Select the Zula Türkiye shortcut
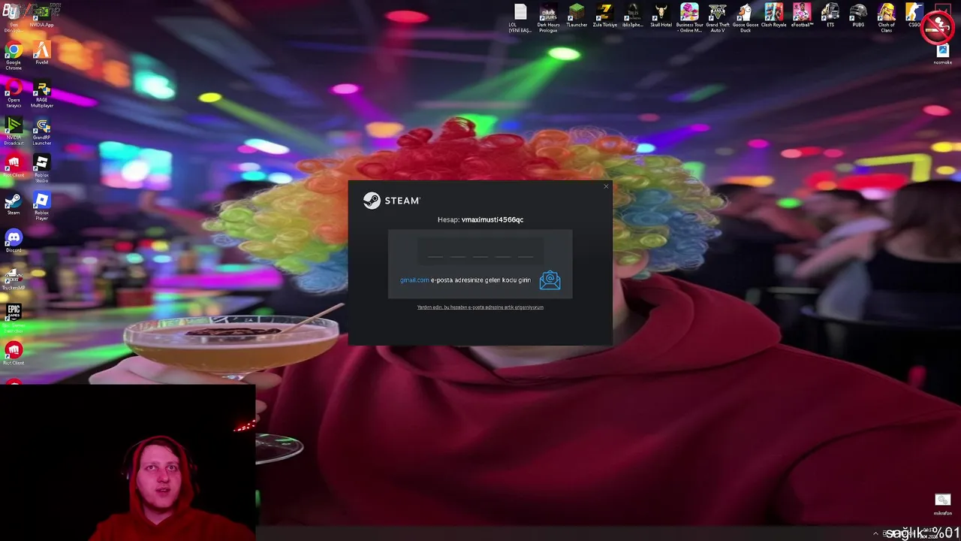 [604, 15]
